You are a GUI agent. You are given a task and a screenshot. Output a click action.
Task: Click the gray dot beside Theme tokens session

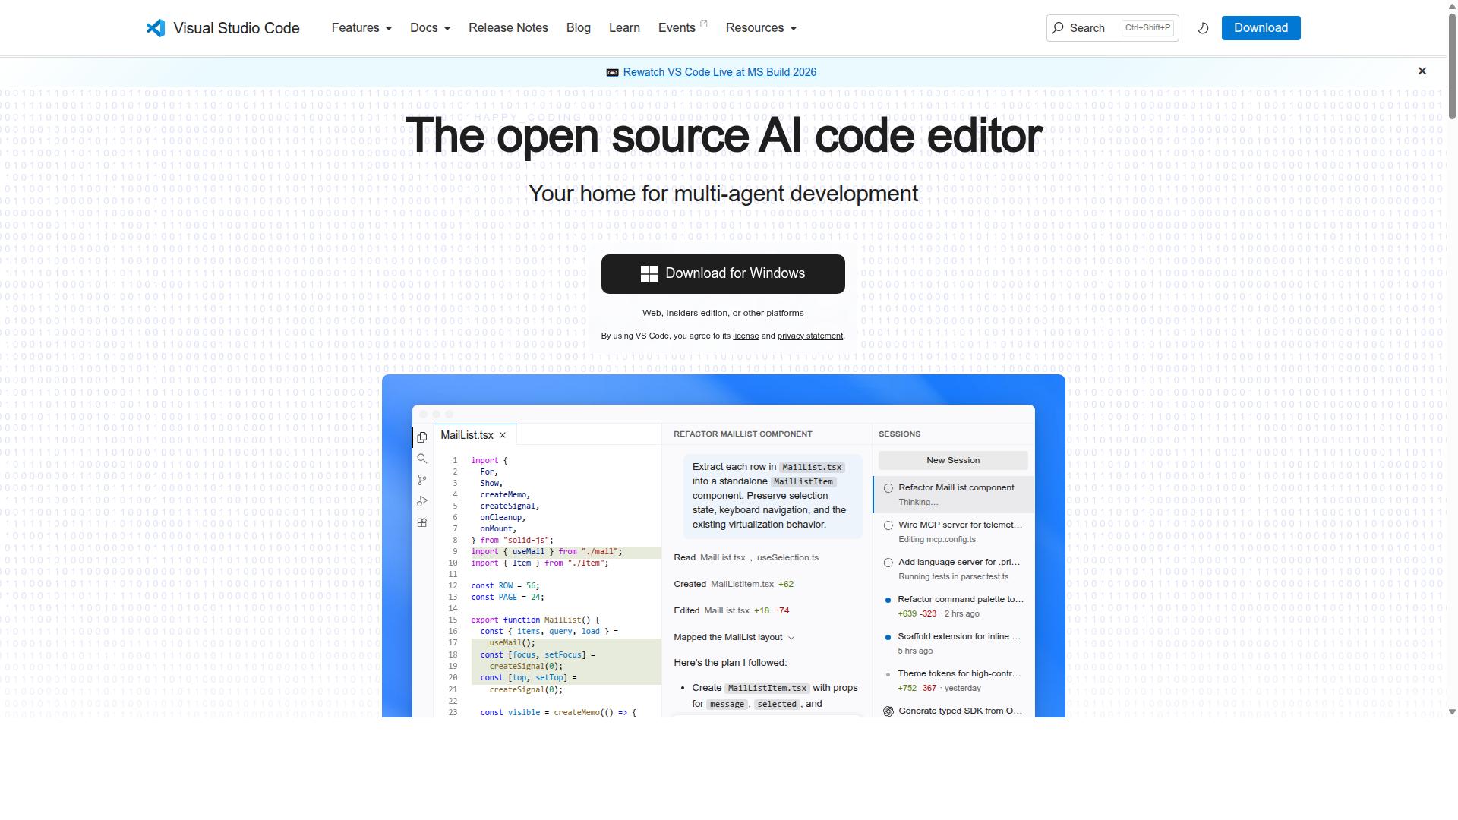[x=888, y=674]
